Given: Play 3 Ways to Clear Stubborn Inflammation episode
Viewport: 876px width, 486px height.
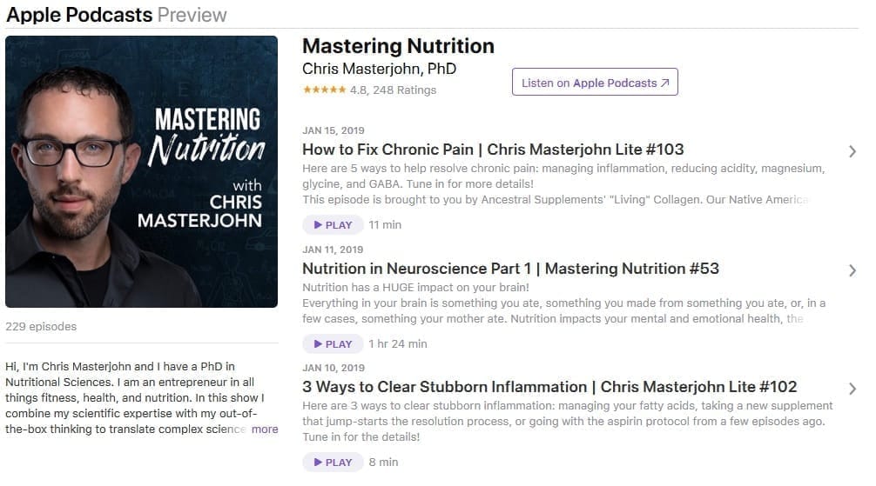Looking at the screenshot, I should [333, 462].
